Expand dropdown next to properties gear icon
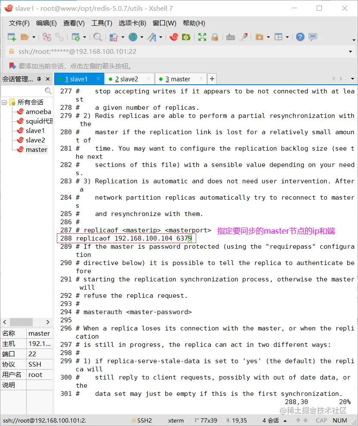This screenshot has height=426, width=358. coord(84,37)
